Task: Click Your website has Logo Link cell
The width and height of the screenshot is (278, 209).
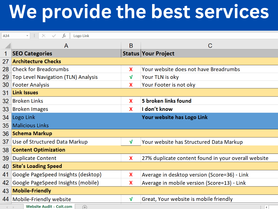Action: pos(210,117)
